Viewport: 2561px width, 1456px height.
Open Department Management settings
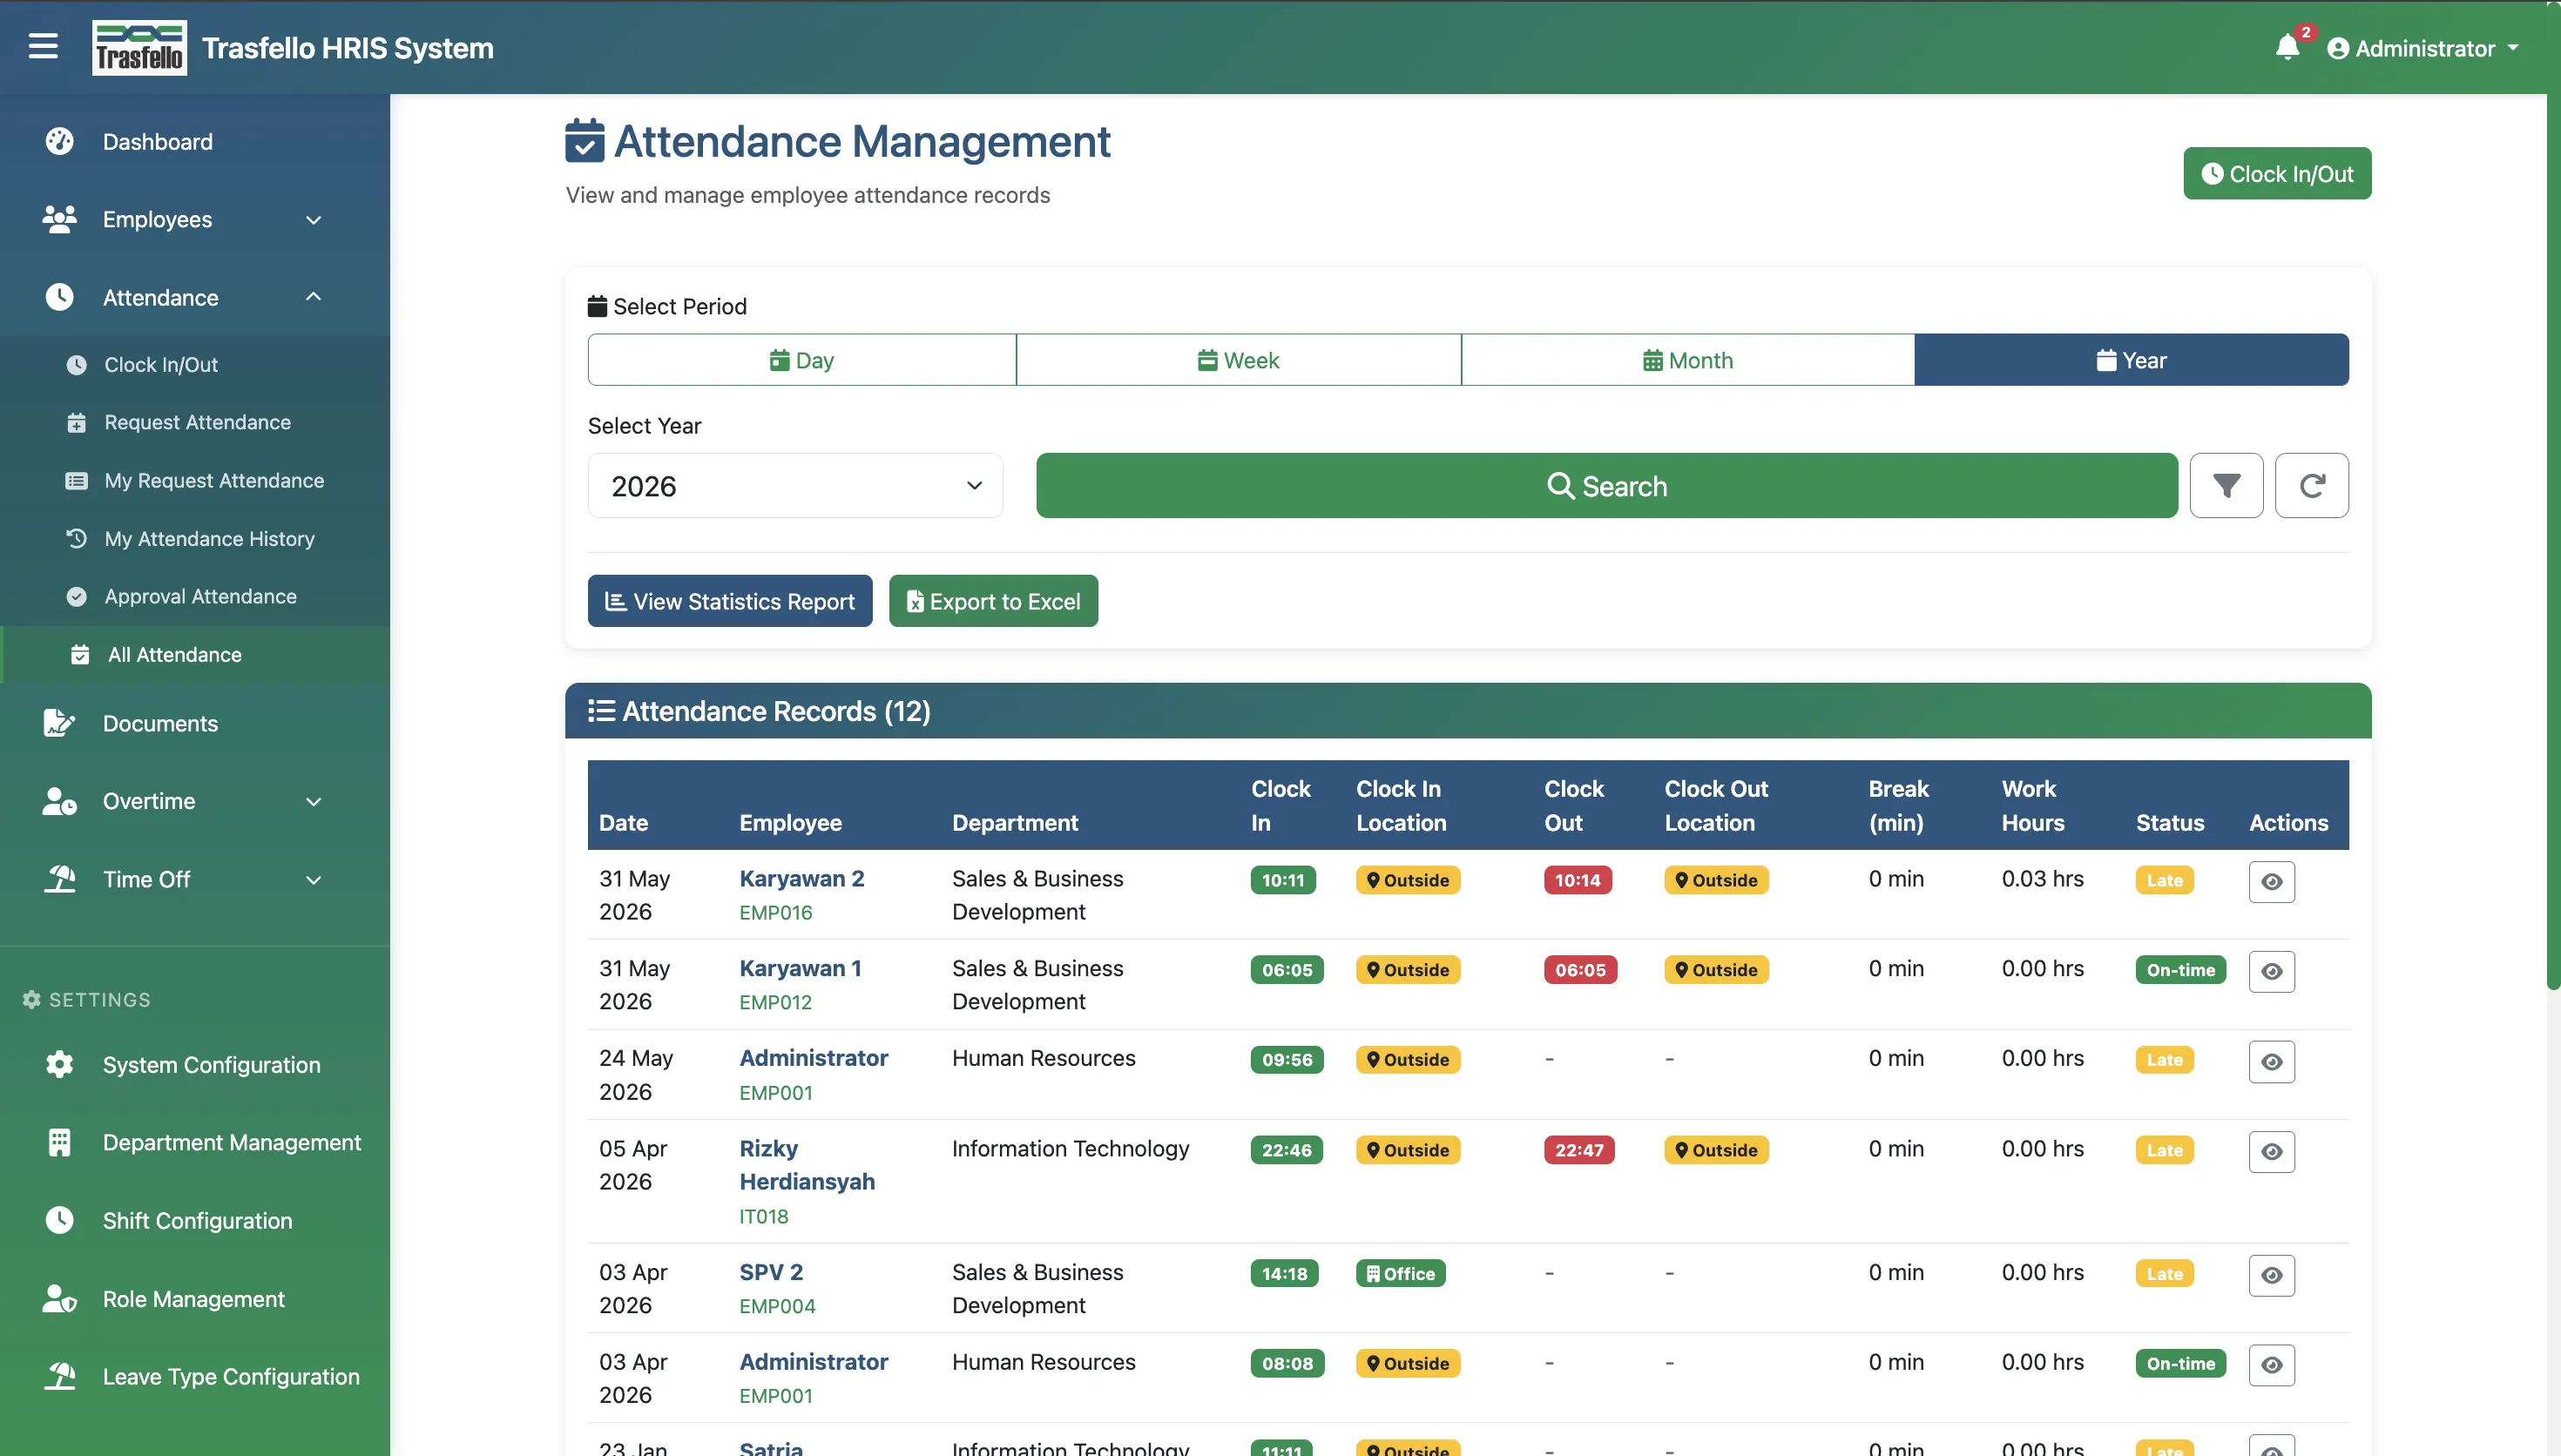tap(195, 1143)
